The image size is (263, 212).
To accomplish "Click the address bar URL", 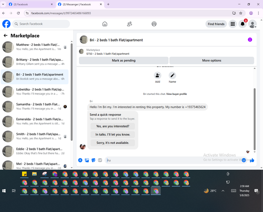I will [61, 13].
